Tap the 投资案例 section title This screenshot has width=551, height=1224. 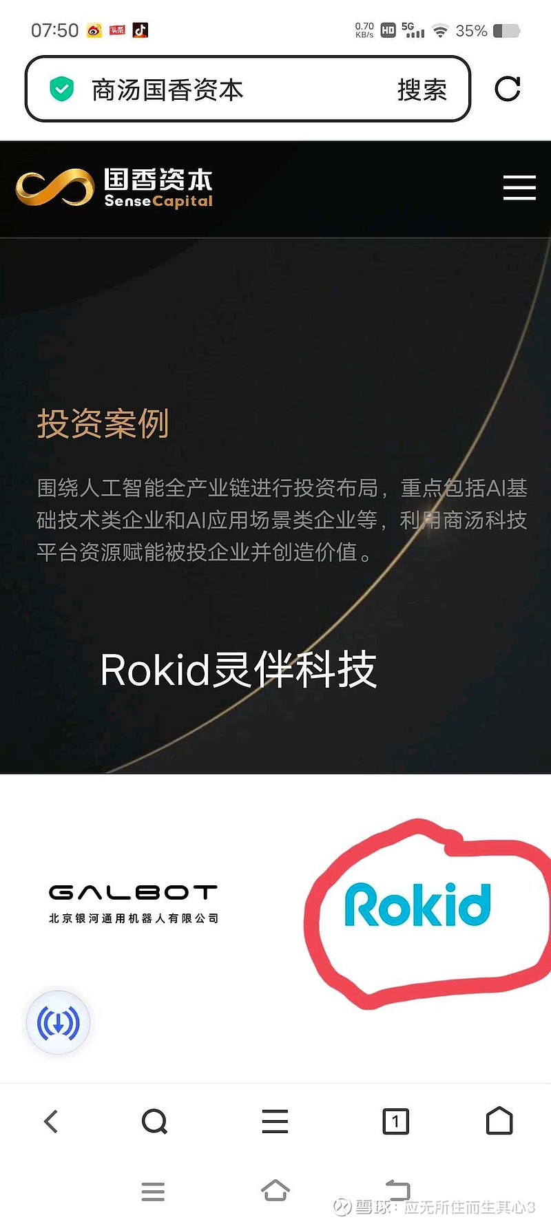103,423
